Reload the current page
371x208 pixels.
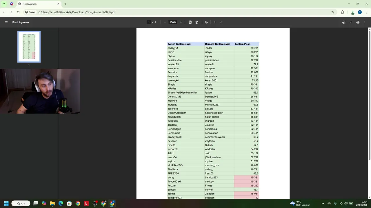pos(18,12)
